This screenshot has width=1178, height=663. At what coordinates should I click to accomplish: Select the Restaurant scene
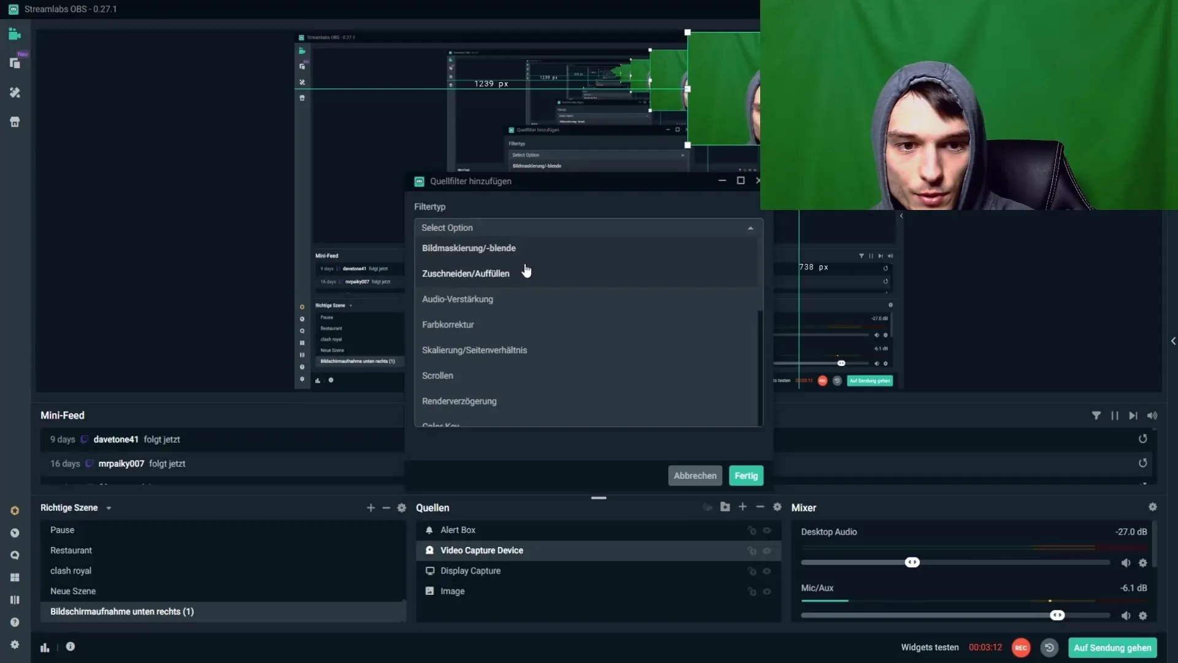[223, 551]
